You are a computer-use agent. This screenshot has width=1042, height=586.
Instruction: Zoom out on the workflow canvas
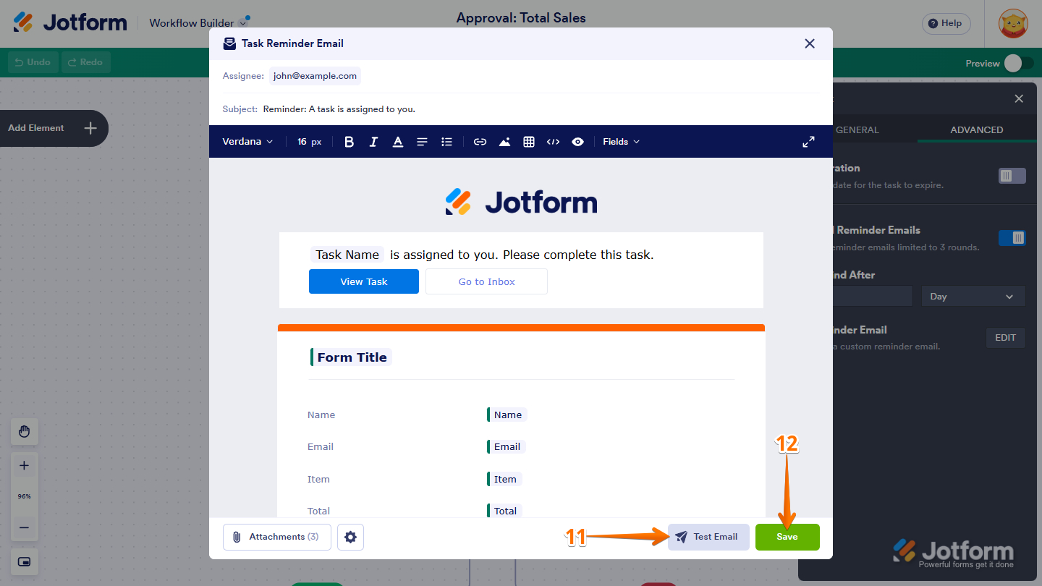coord(24,527)
